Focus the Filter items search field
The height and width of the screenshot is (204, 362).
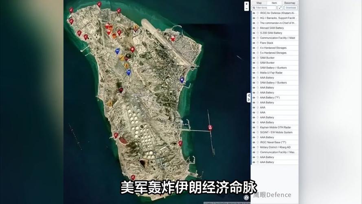264,8
